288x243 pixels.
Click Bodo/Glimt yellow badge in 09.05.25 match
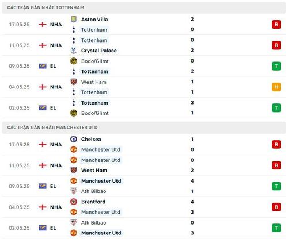coord(74,61)
